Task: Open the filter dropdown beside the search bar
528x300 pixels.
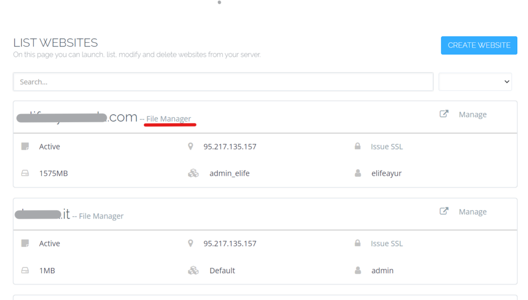Action: coord(475,81)
